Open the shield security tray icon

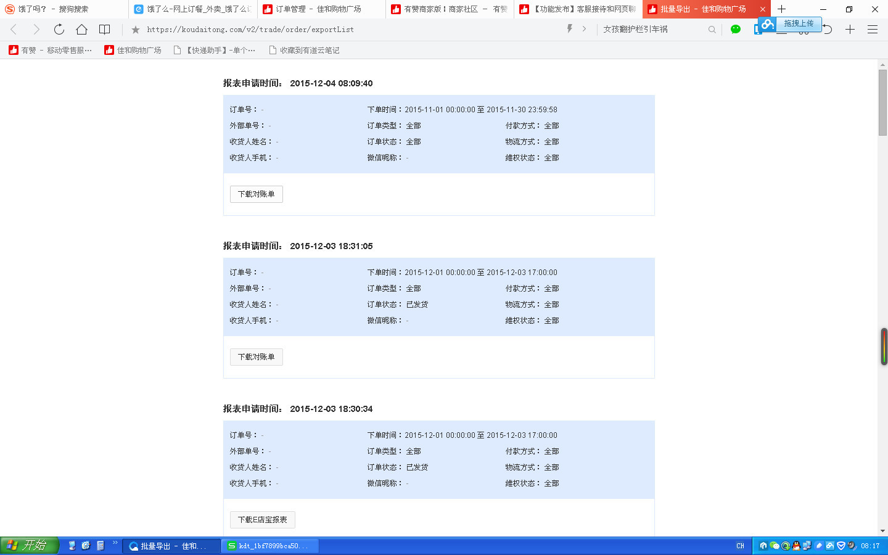(x=841, y=546)
